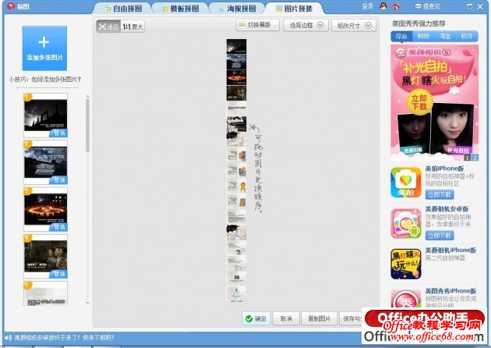Switch banner to page 2 indicator
491x348 pixels.
(475, 158)
